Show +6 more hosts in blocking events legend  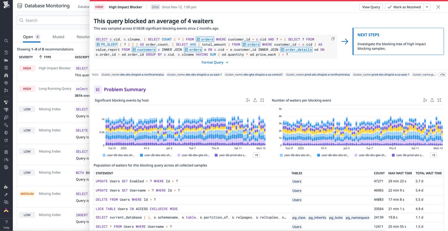[256, 155]
